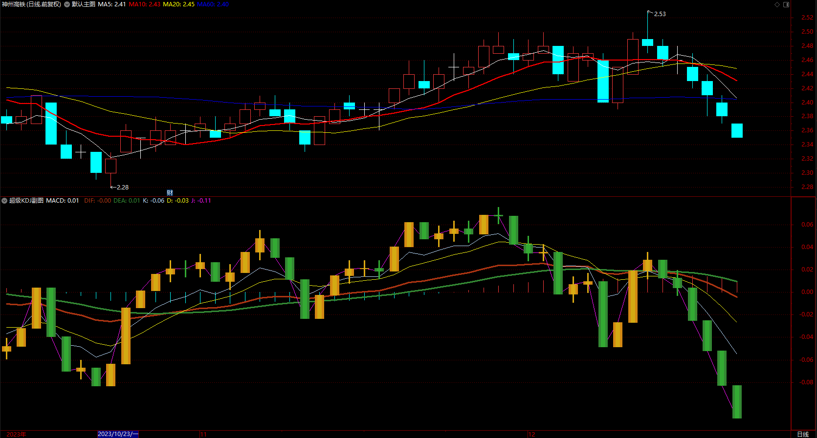
Task: Click the yellow D: -0.03 value
Action: coord(177,201)
